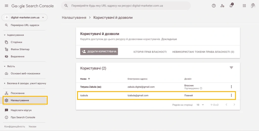Open Підтверджено help question icon

(201, 88)
